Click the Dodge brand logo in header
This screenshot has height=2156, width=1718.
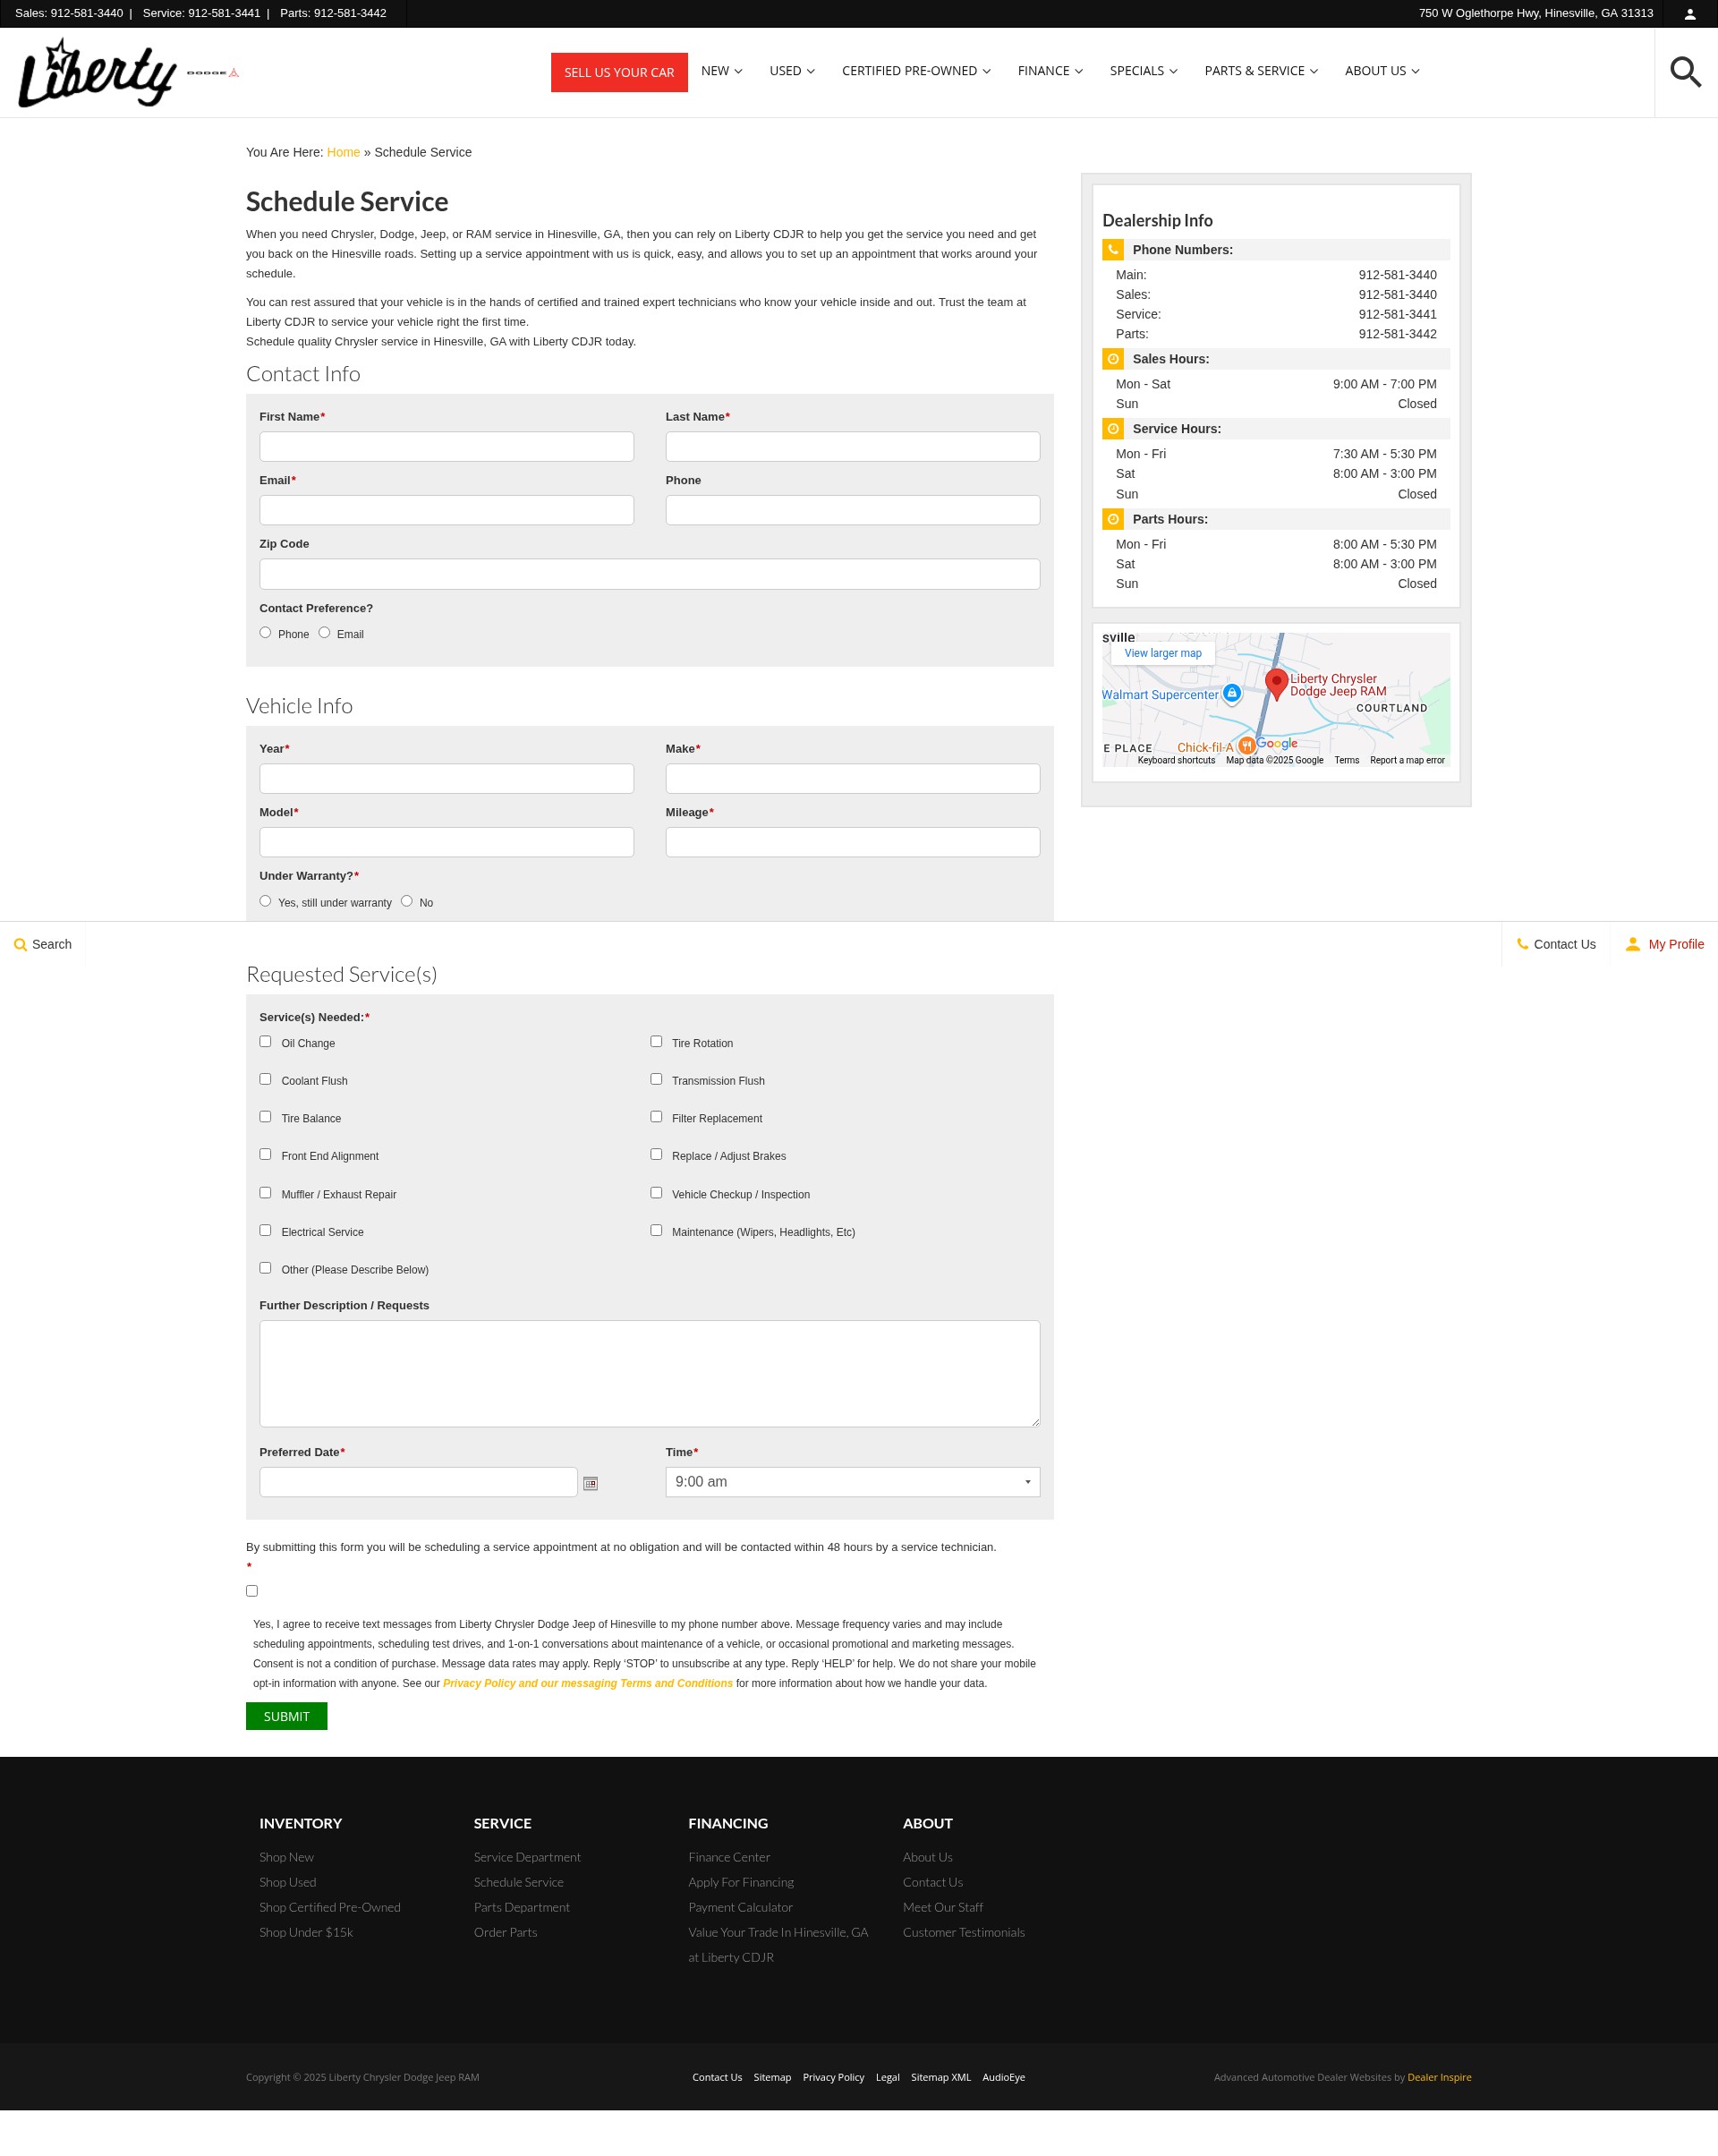213,73
